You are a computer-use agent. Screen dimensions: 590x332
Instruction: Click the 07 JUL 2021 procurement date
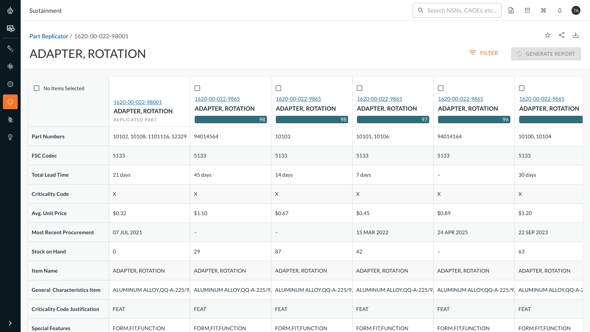(x=128, y=232)
